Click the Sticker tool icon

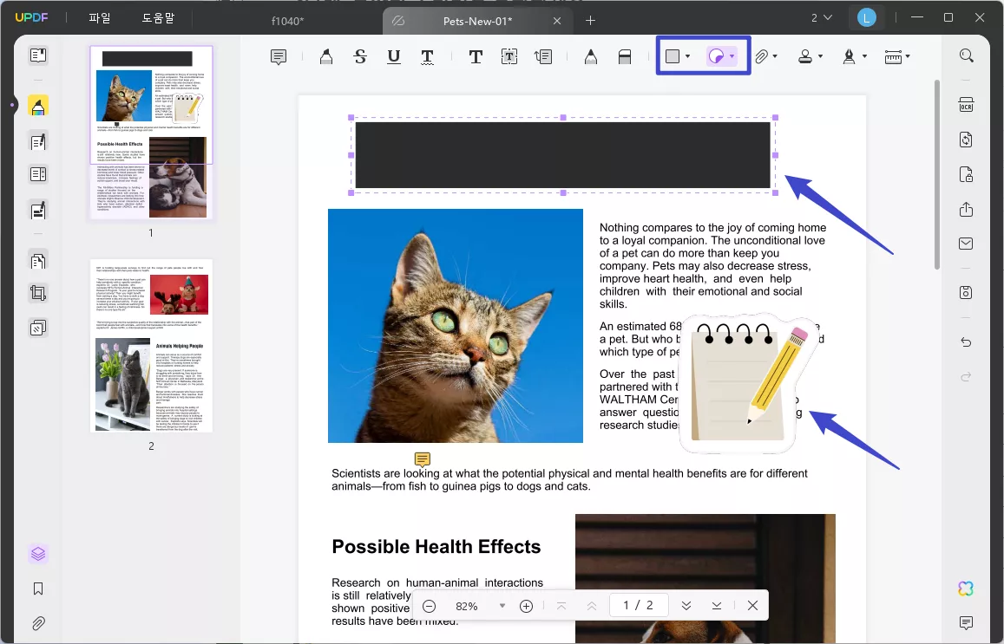716,56
